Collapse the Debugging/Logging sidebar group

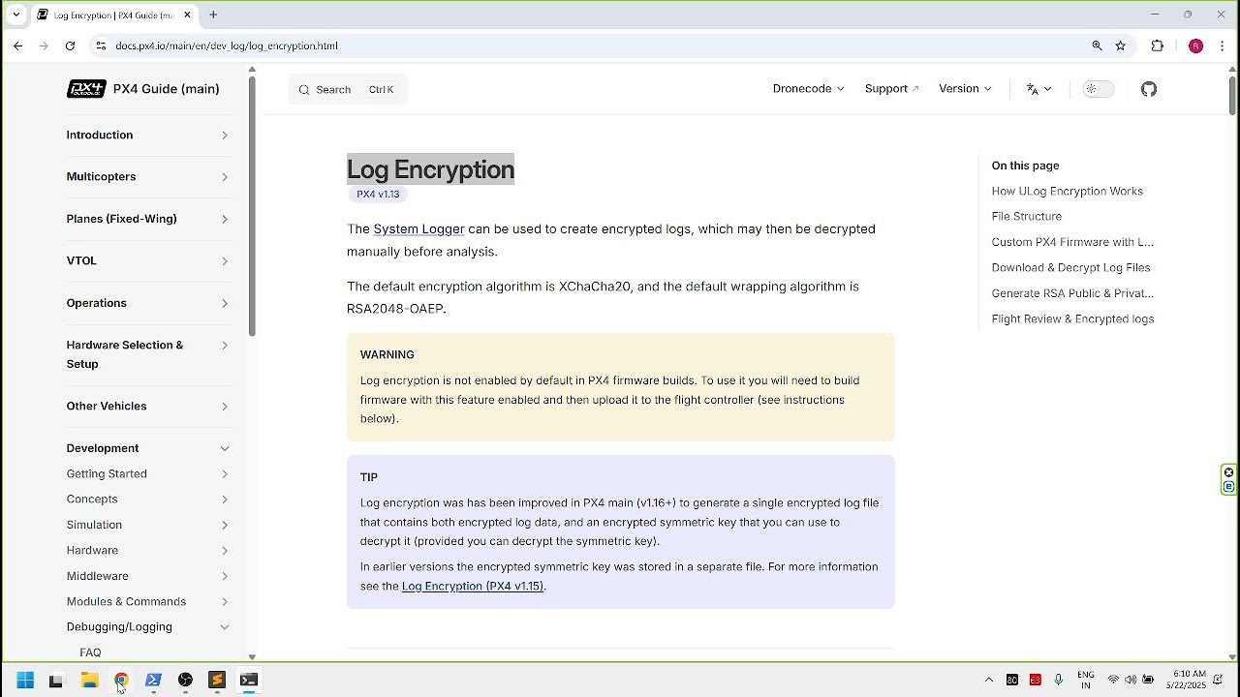point(147,627)
